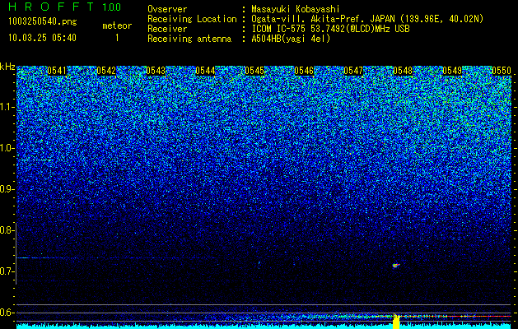
Task: Click the faint echo dot near 0545
Action: (x=259, y=263)
